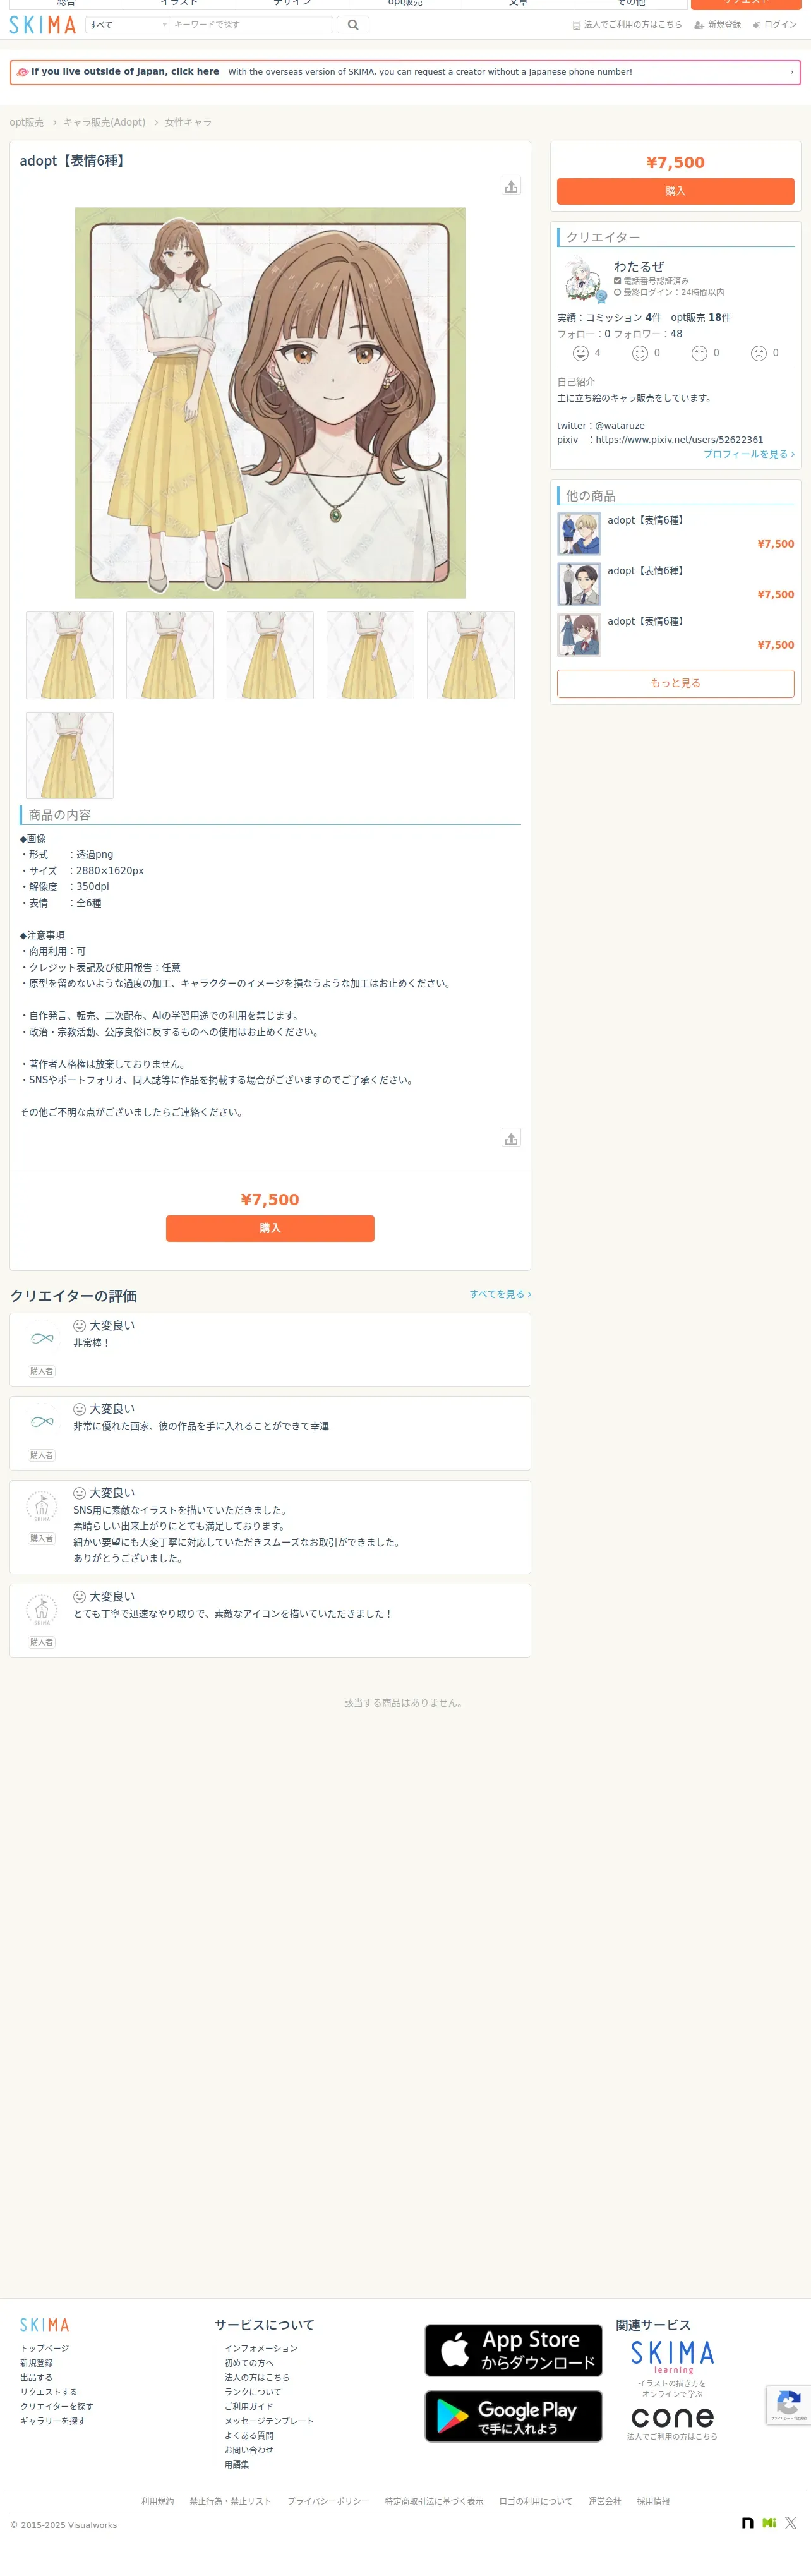Open first other product thumbnail
This screenshot has height=2576, width=811.
pyautogui.click(x=579, y=534)
